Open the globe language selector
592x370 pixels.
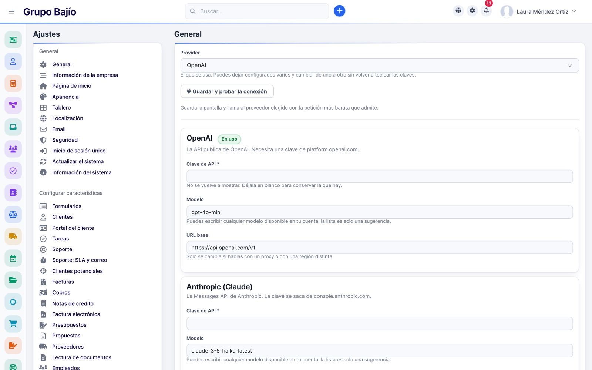458,11
